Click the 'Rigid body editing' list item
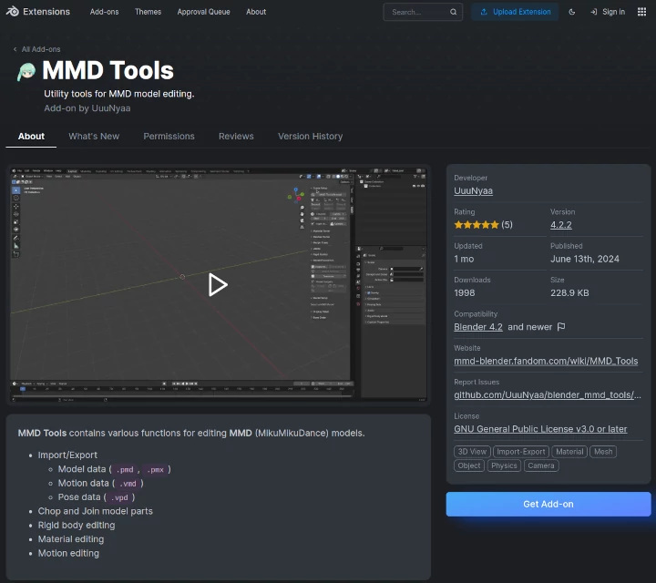Image resolution: width=656 pixels, height=583 pixels. pyautogui.click(x=77, y=526)
